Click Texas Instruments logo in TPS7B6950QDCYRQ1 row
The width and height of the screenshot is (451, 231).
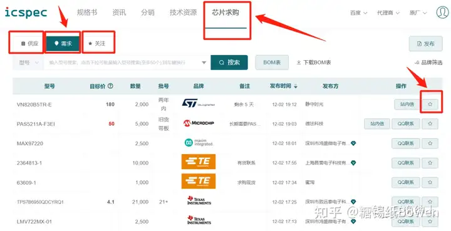(199, 200)
